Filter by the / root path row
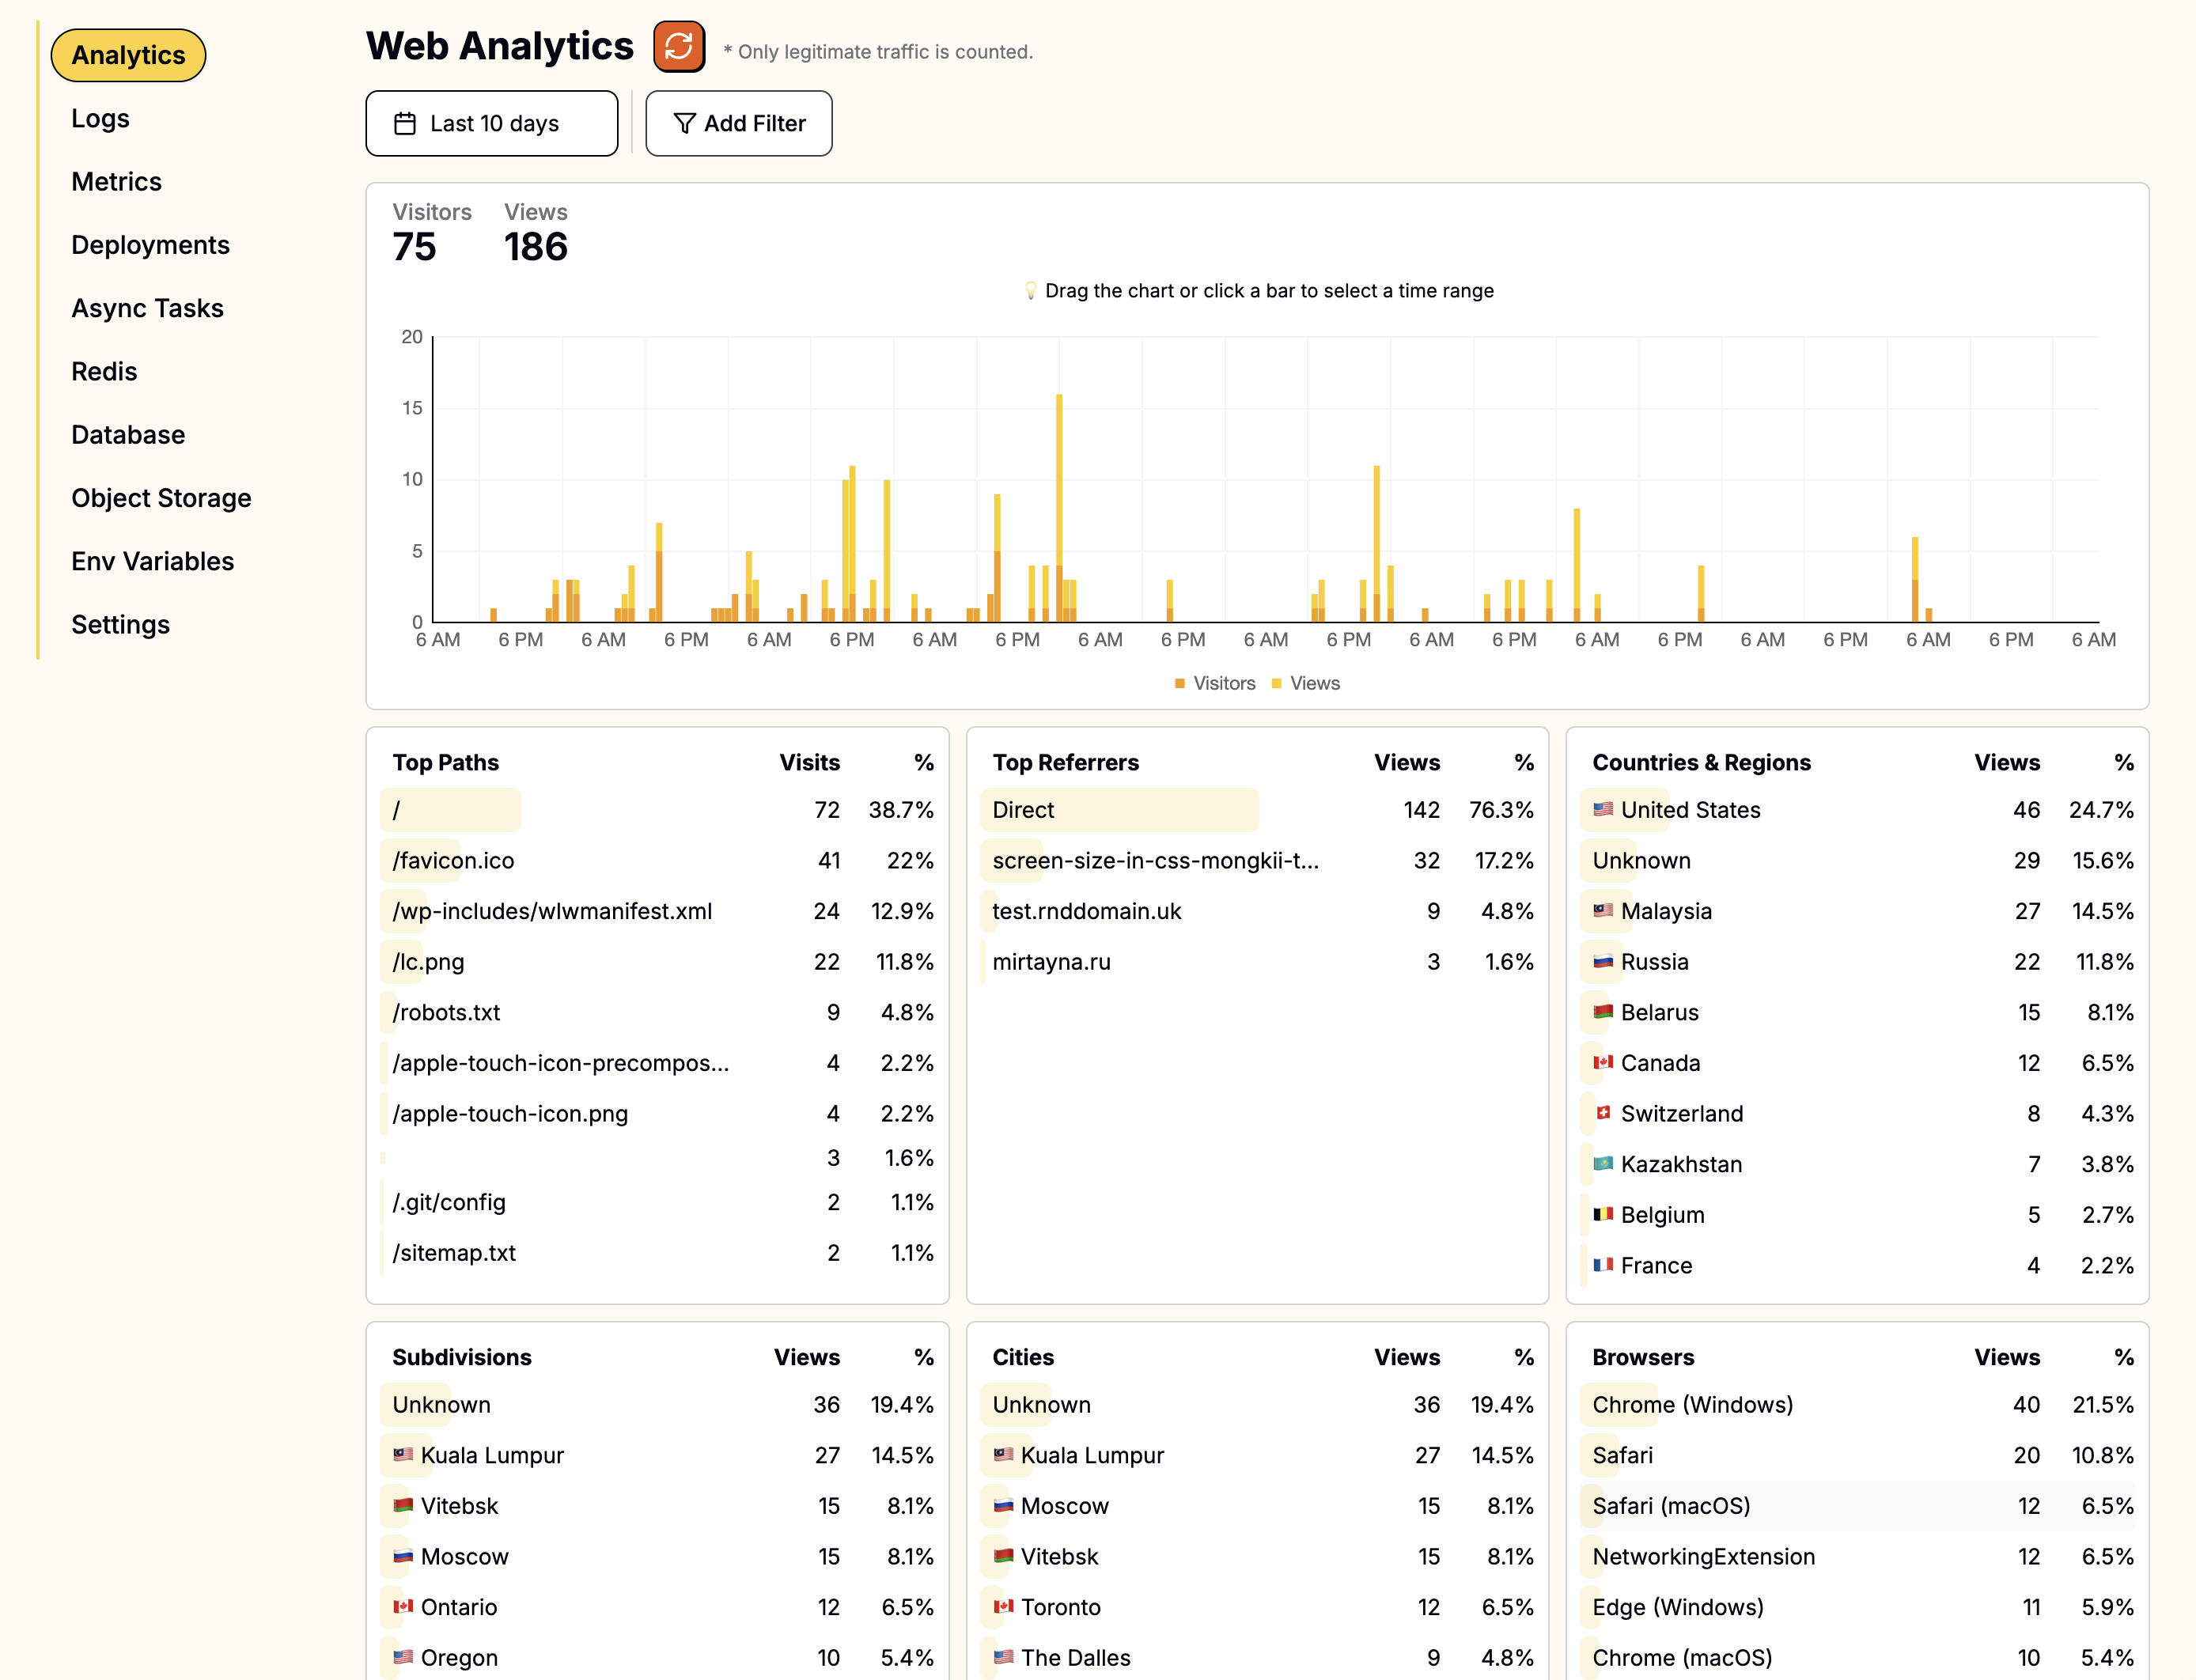Screen dimensions: 2196x1680 pyautogui.click(x=658, y=809)
